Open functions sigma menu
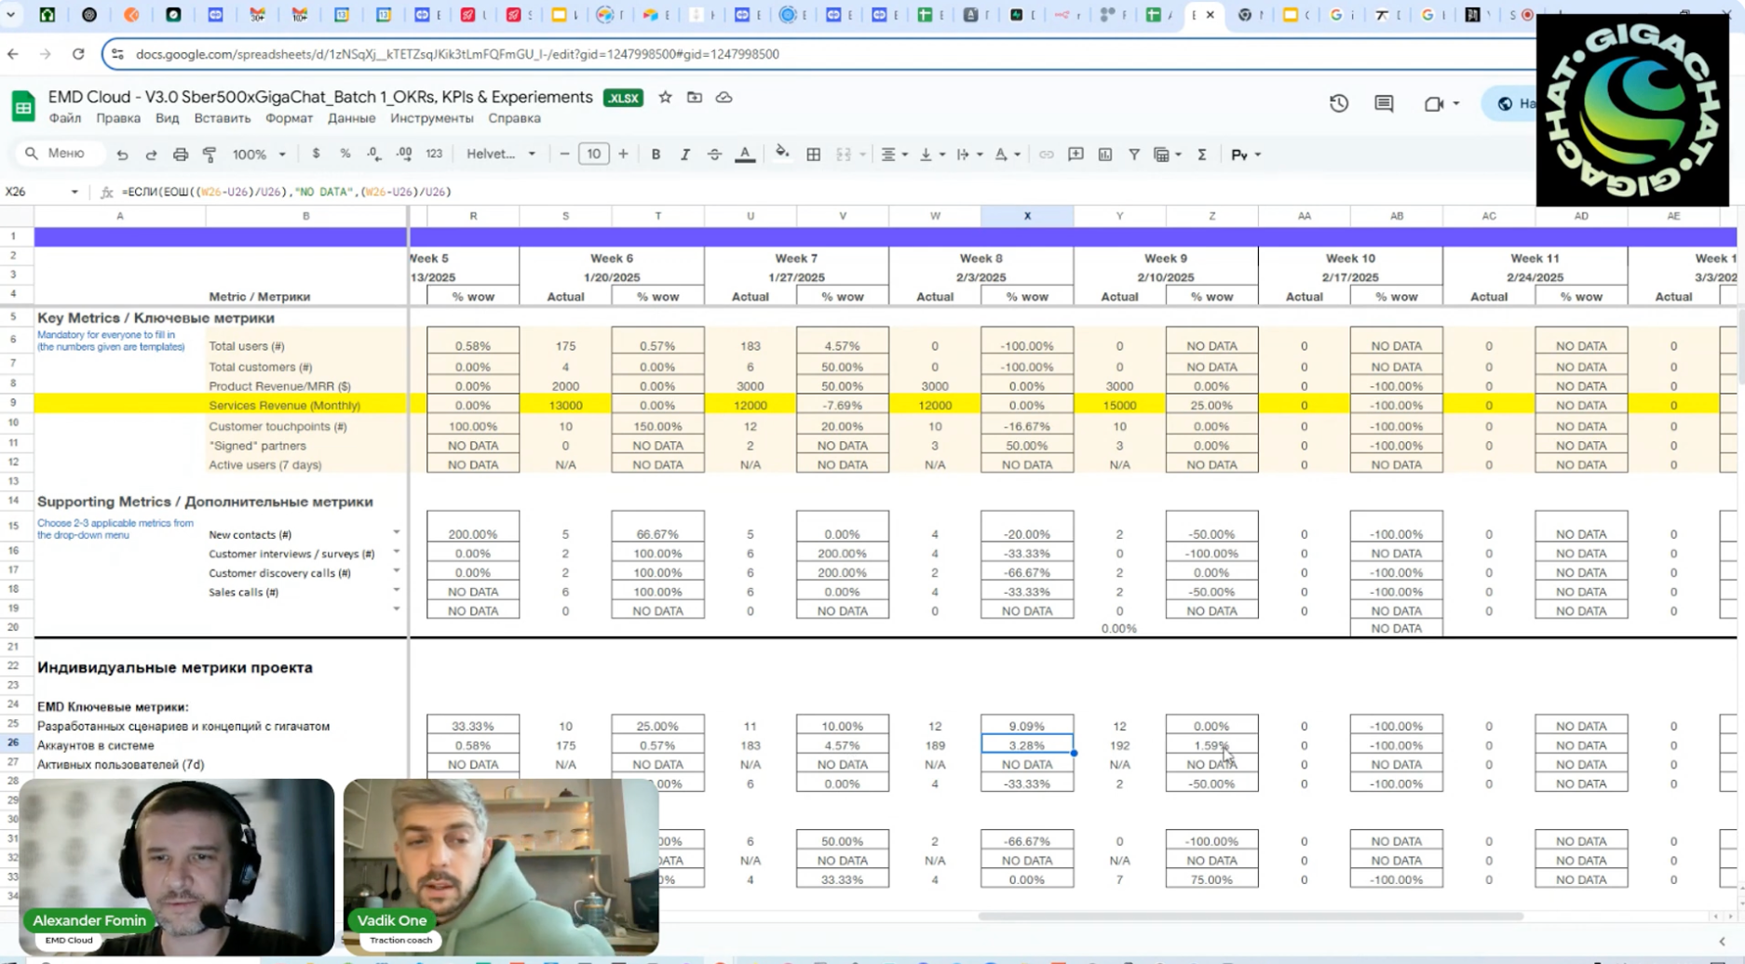 click(1202, 154)
